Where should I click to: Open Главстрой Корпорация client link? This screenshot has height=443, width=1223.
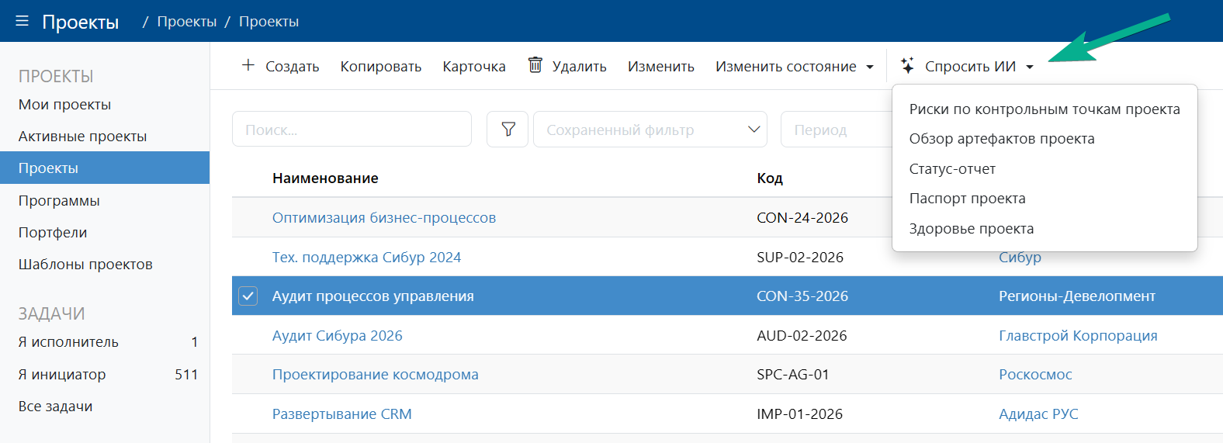tap(1078, 336)
